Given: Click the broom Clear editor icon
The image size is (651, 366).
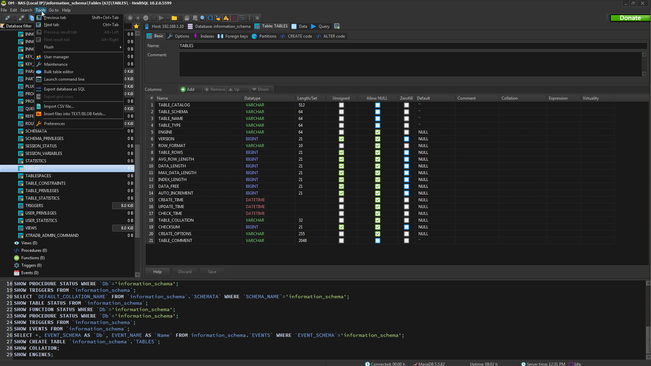Looking at the screenshot, I should 218,18.
